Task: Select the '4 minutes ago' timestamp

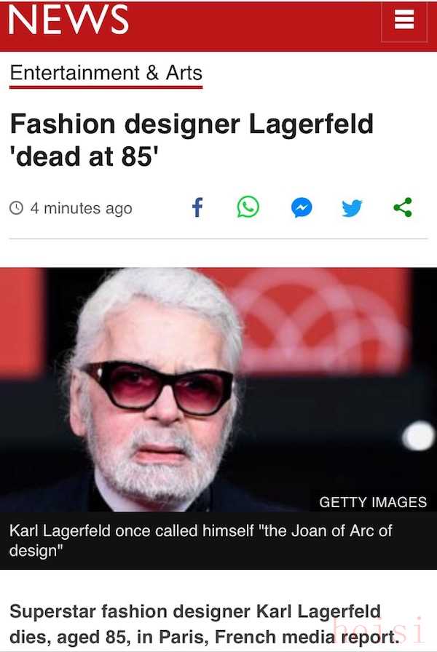Action: [x=81, y=208]
